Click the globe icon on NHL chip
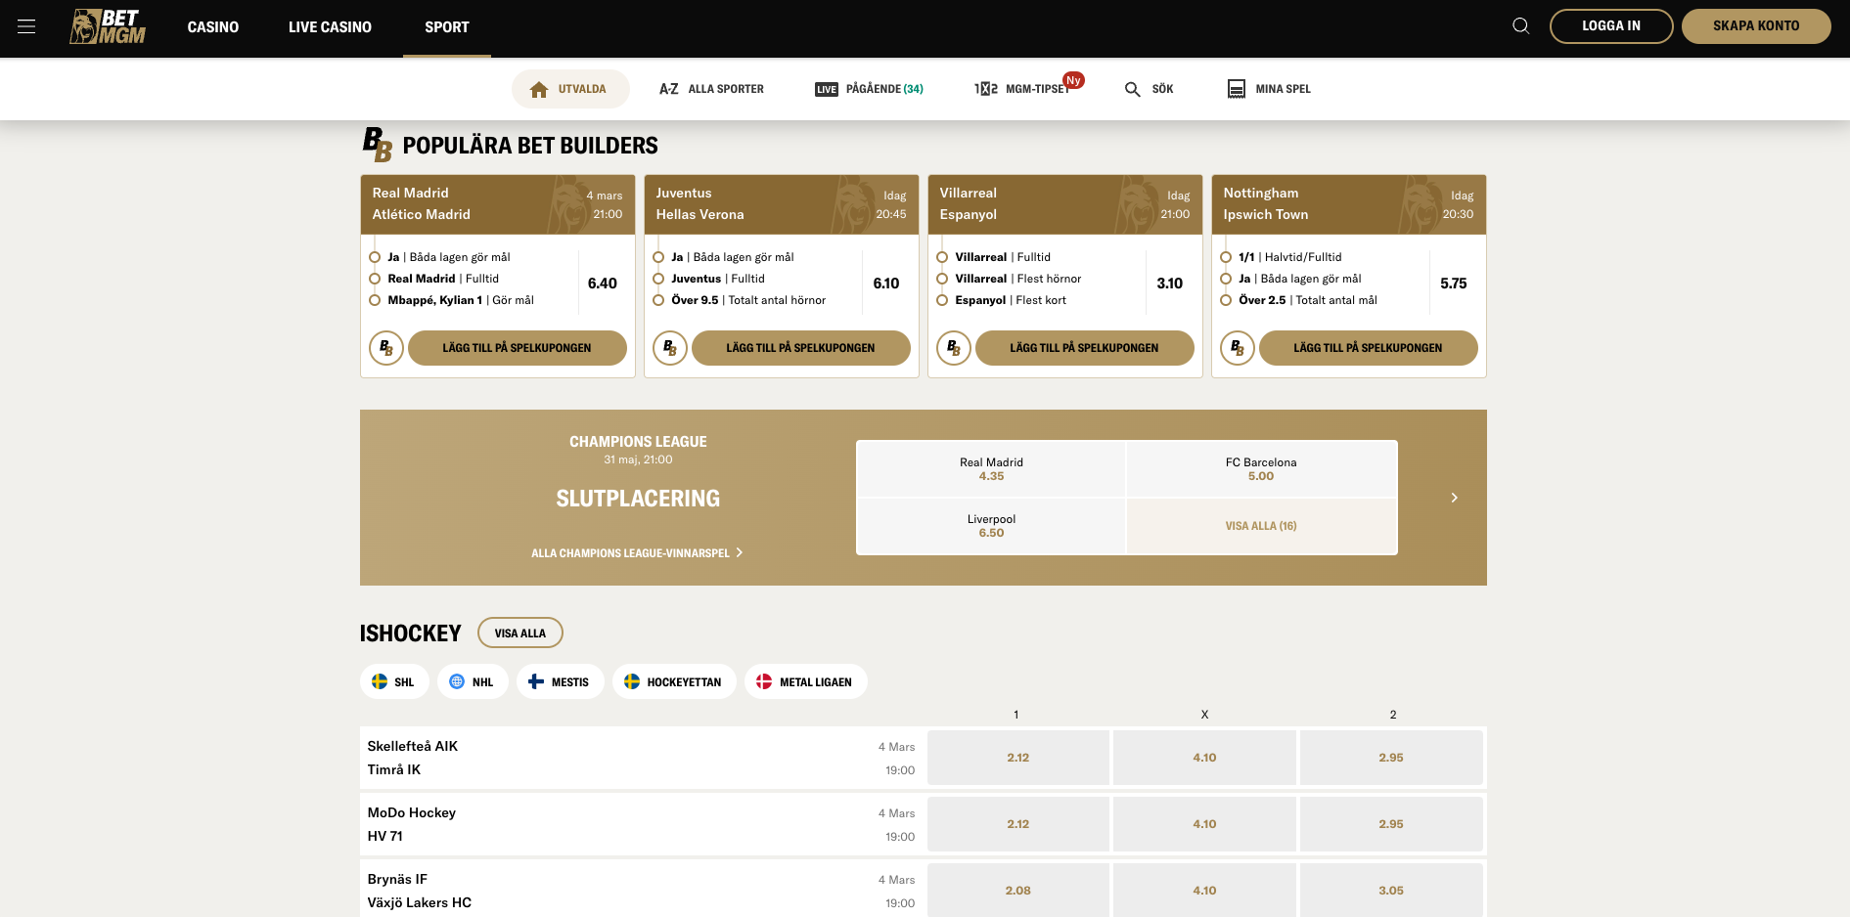This screenshot has width=1850, height=917. (x=457, y=681)
